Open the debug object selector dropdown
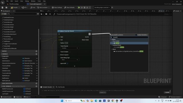The height and width of the screenshot is (103, 183). [x=102, y=7]
